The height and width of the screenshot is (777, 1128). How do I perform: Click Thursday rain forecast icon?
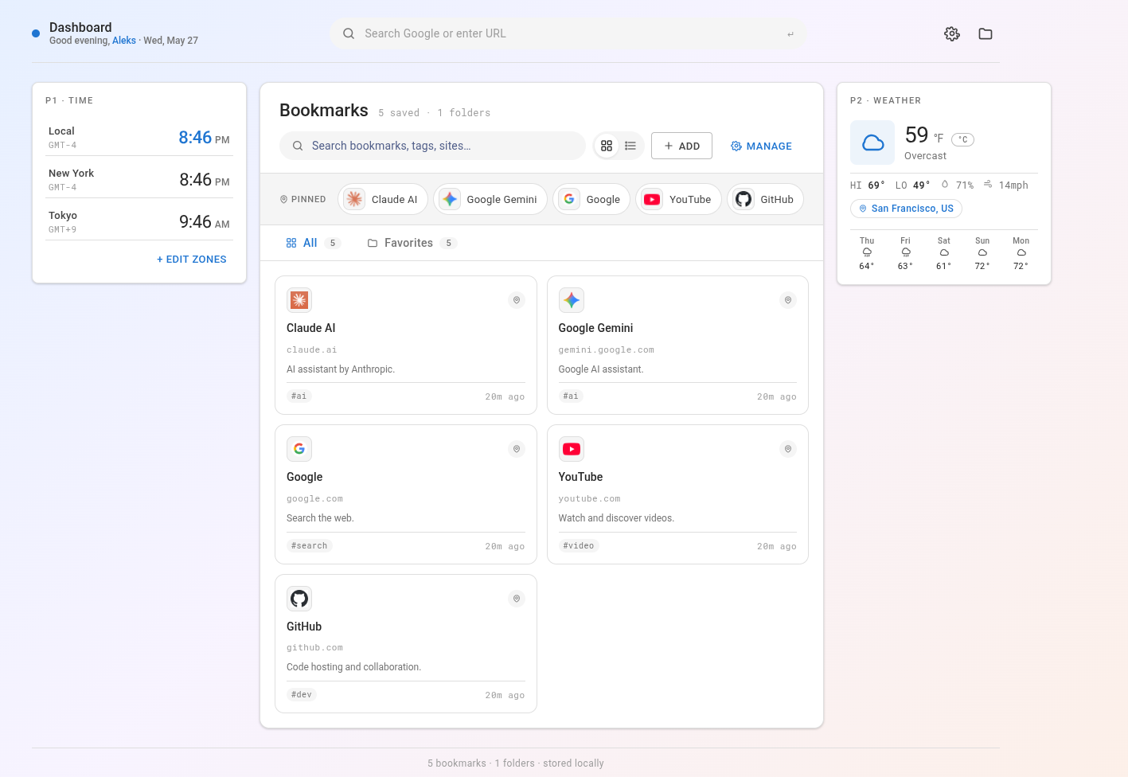867,252
